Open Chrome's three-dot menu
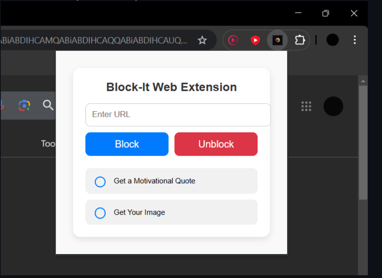This screenshot has height=278, width=382. 355,40
